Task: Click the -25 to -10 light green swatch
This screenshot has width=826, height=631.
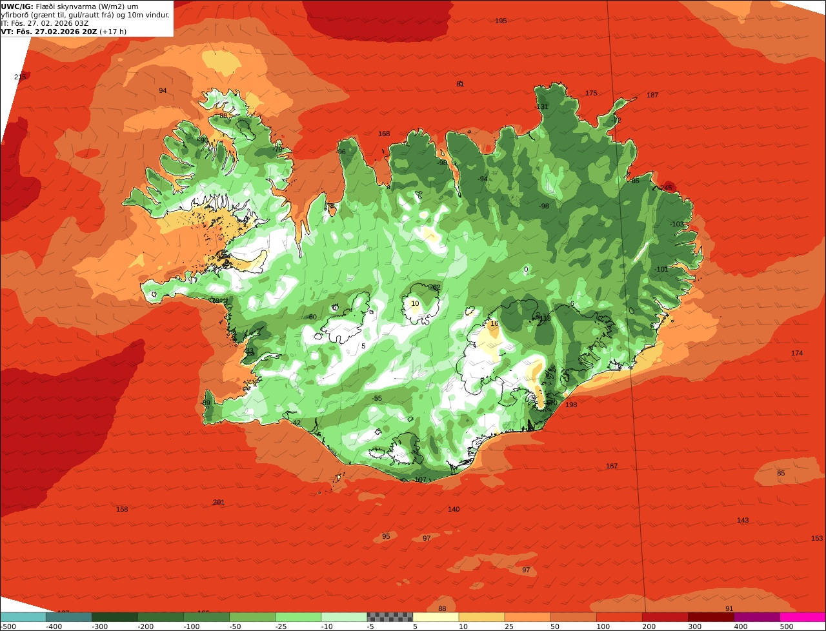Action: [x=298, y=617]
